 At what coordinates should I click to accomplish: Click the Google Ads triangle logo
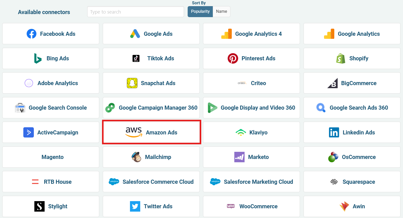point(135,34)
